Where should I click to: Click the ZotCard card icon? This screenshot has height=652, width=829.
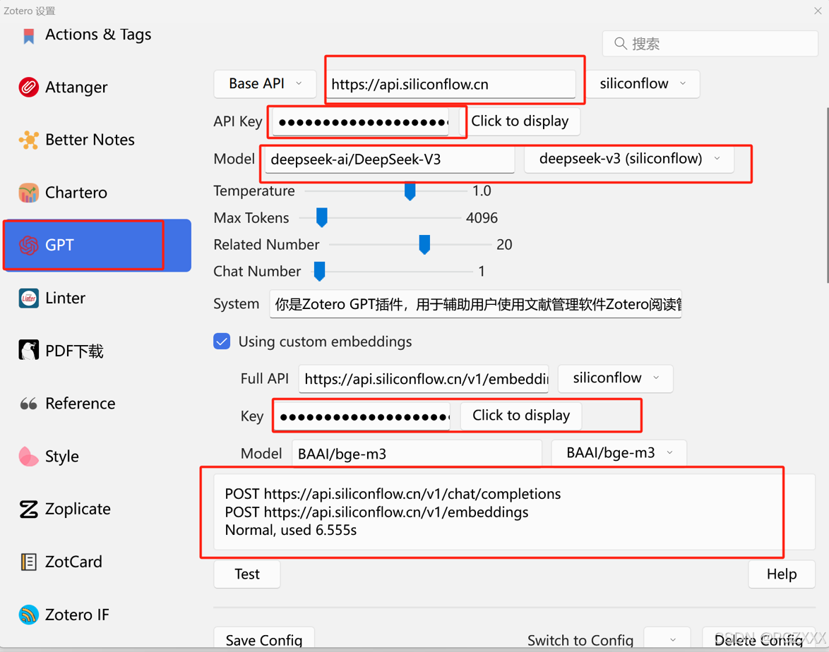click(x=28, y=562)
